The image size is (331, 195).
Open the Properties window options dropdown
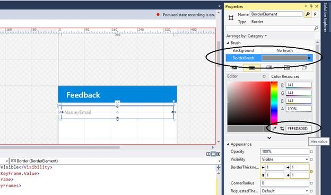tap(306, 6)
